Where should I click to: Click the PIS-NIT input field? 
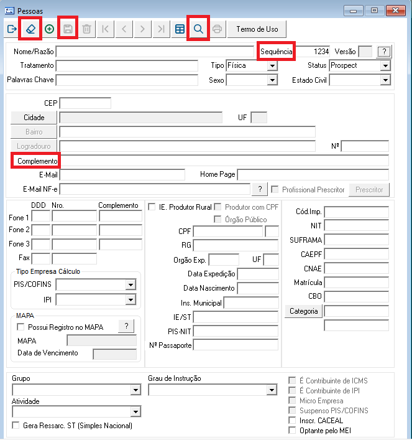(236, 332)
